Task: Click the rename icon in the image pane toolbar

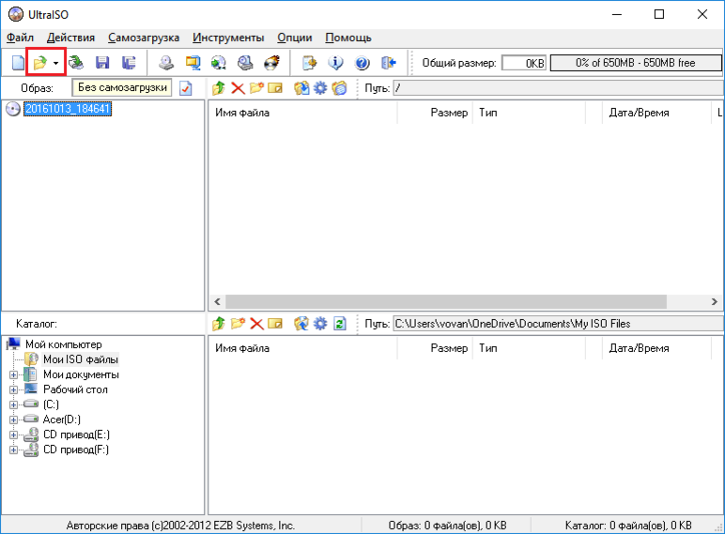Action: pos(275,88)
